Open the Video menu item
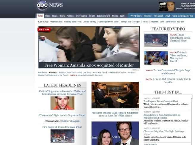Image resolution: width=195 pixels, height=145 pixels. (x=48, y=16)
